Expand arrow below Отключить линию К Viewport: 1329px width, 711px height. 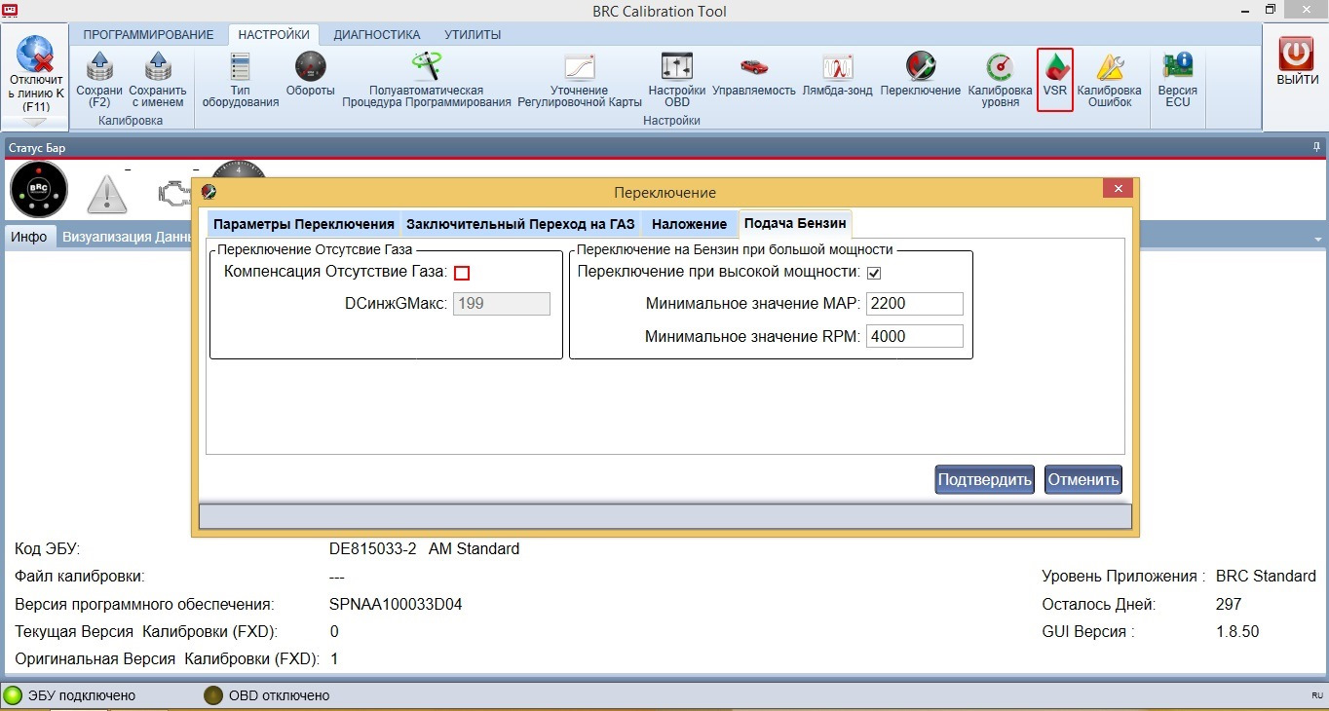click(35, 123)
